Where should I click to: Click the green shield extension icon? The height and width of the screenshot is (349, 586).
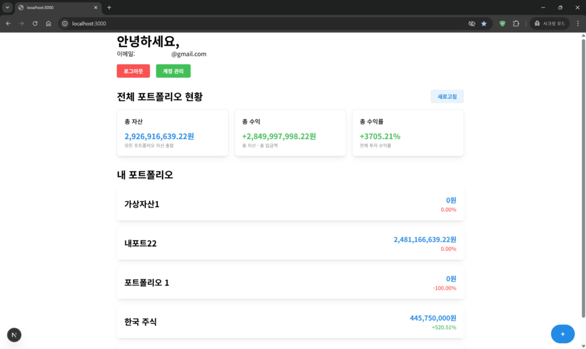click(x=502, y=23)
